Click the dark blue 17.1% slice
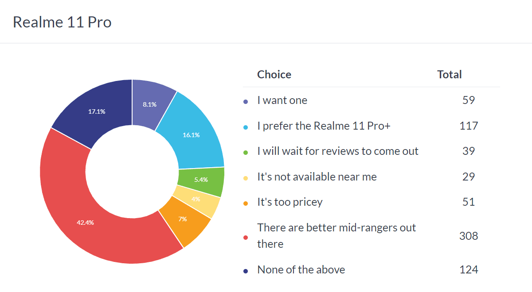Screen dimensions: 532x292 click(x=97, y=111)
